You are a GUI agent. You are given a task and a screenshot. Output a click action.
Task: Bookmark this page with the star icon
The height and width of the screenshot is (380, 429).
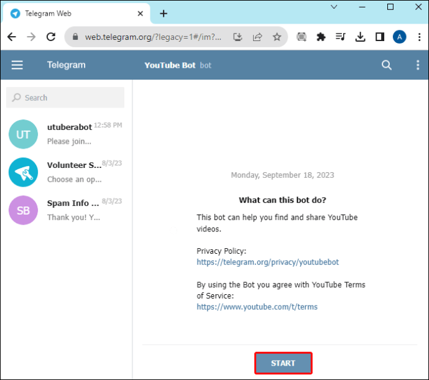(x=277, y=37)
